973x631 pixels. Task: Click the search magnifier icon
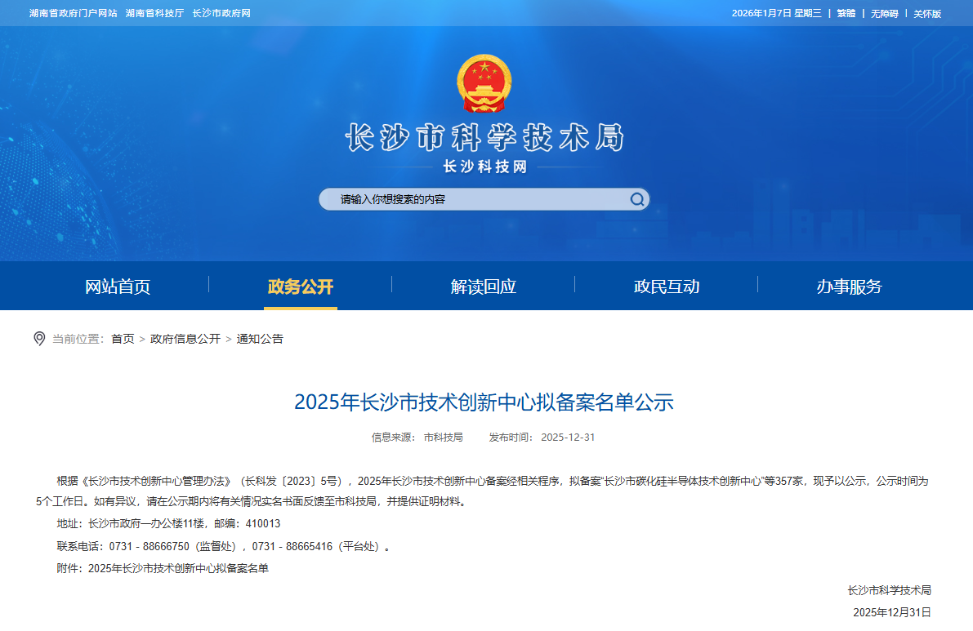pyautogui.click(x=636, y=200)
